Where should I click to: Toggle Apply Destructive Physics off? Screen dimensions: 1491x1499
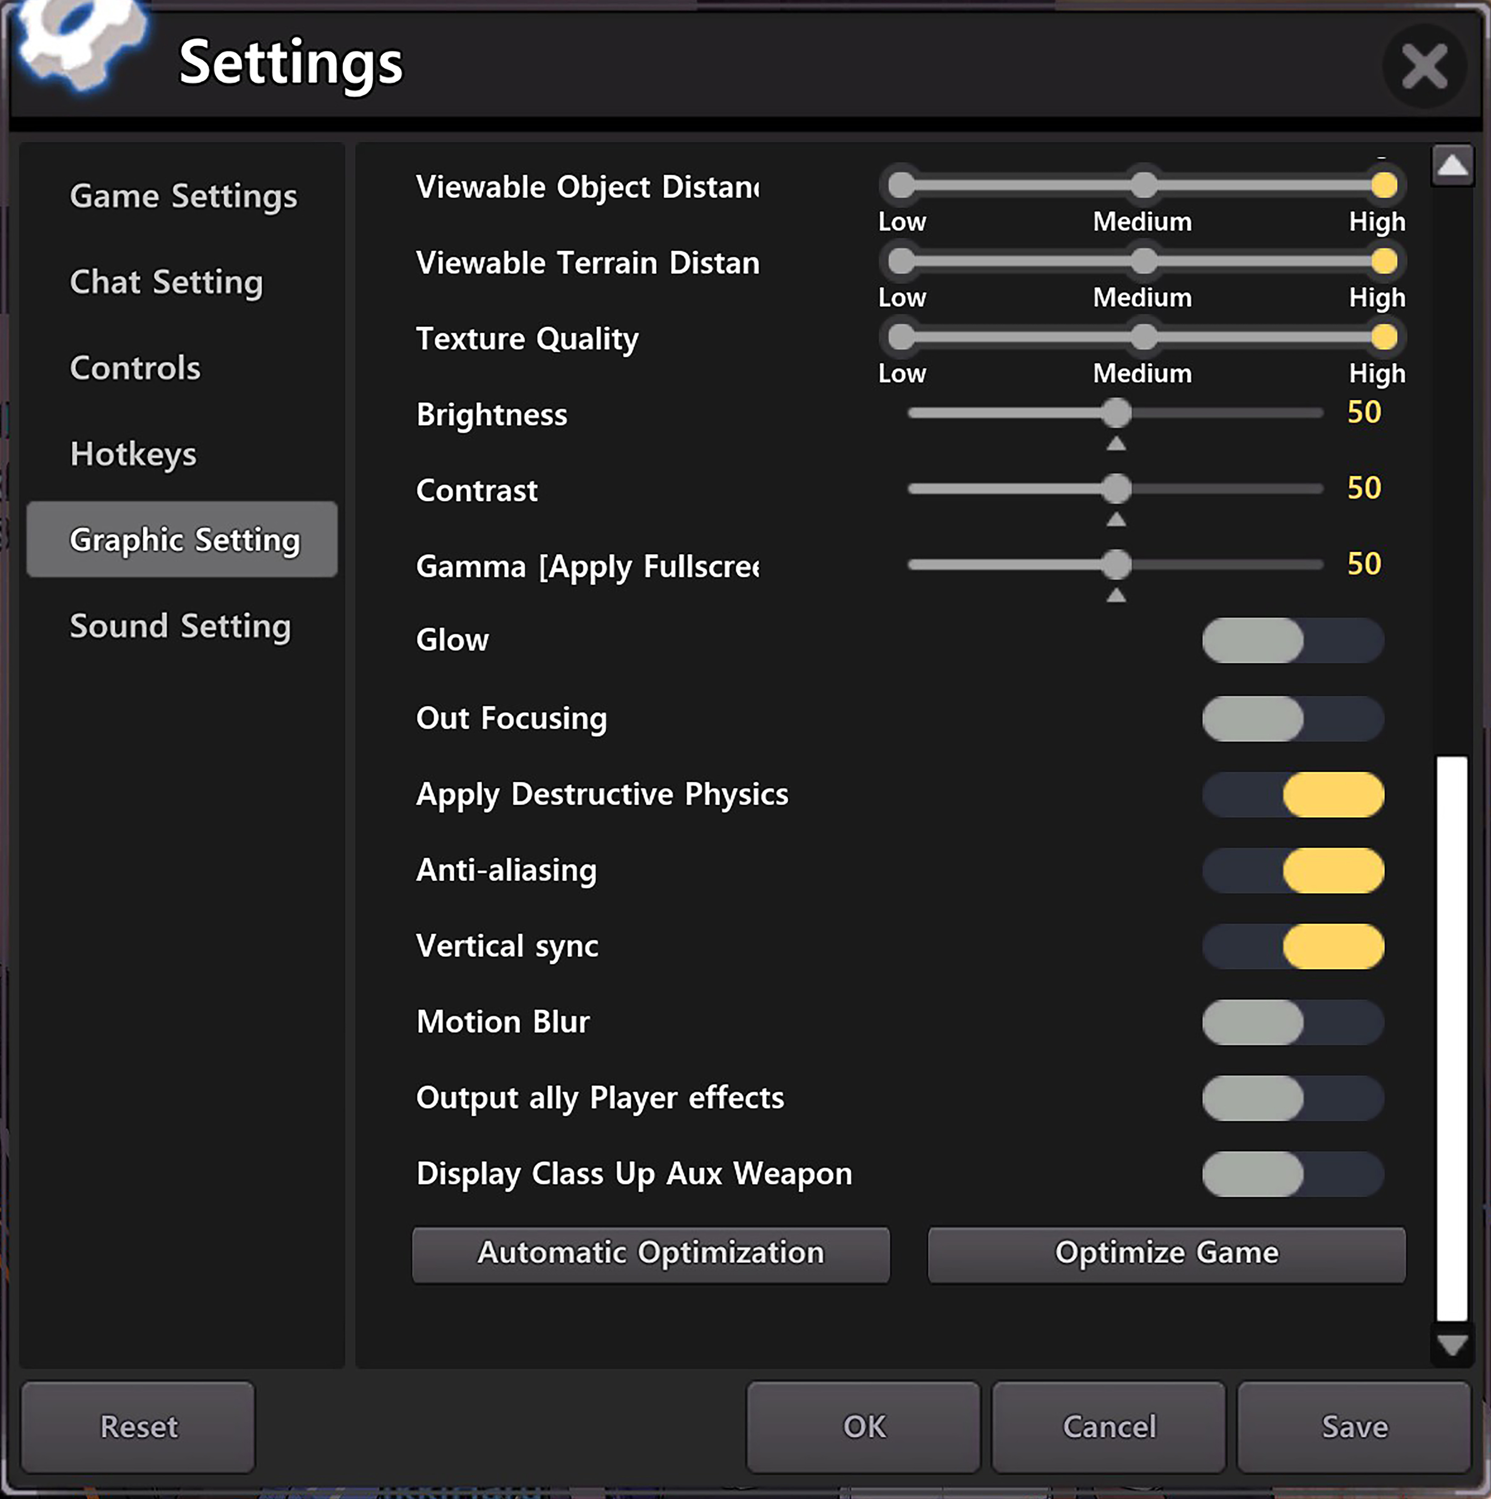point(1293,794)
